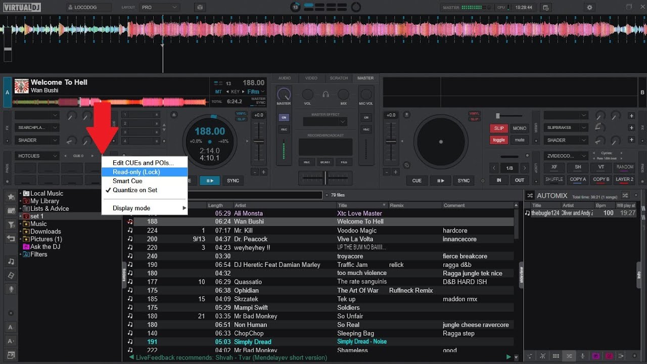Click CUE button on deck B
Image resolution: width=647 pixels, height=364 pixels.
click(x=417, y=180)
